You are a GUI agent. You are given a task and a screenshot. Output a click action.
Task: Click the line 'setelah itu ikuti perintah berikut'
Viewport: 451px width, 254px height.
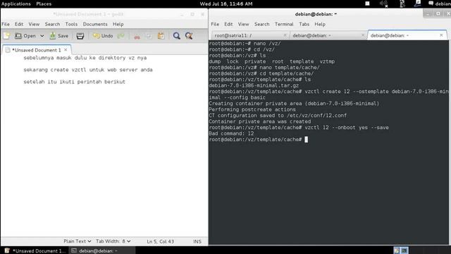(x=74, y=82)
